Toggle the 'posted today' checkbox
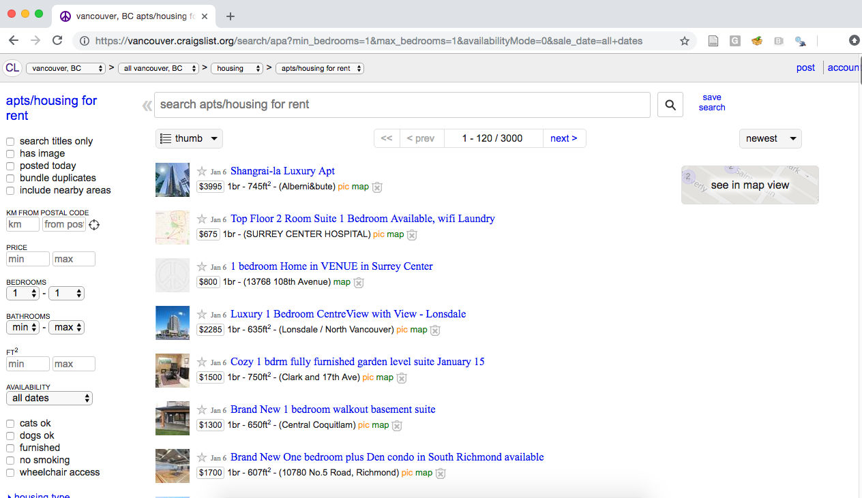This screenshot has height=498, width=862. [x=10, y=166]
